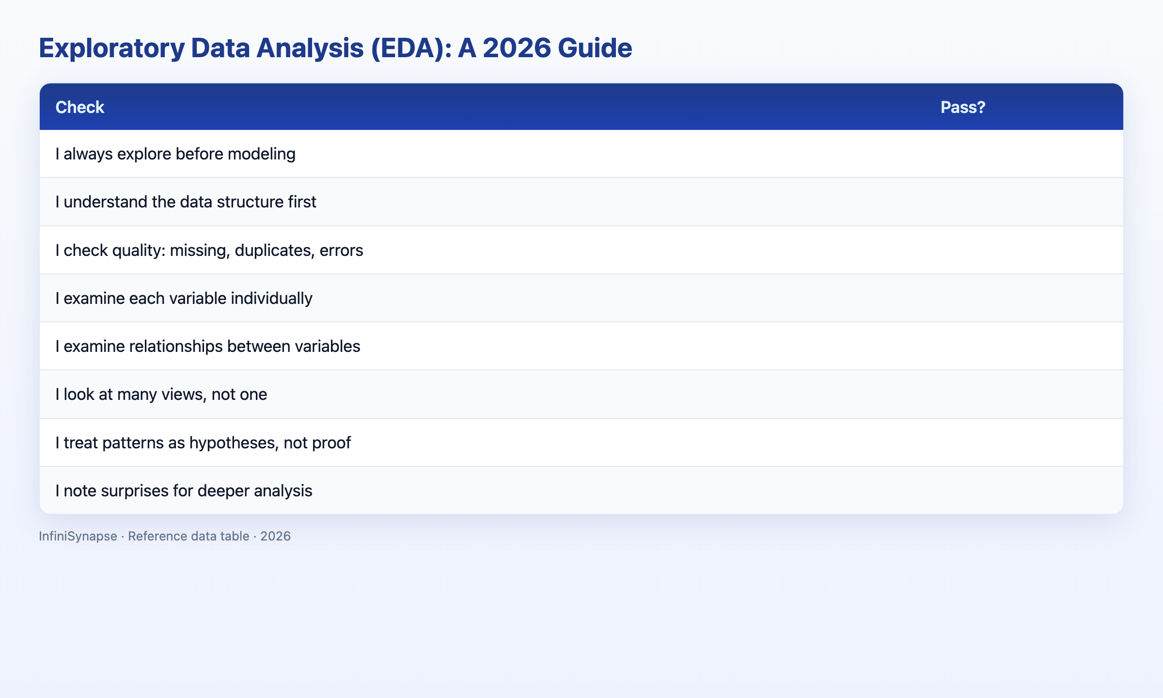The image size is (1163, 698).
Task: Click 'I examine each variable individually' row
Action: pos(581,298)
